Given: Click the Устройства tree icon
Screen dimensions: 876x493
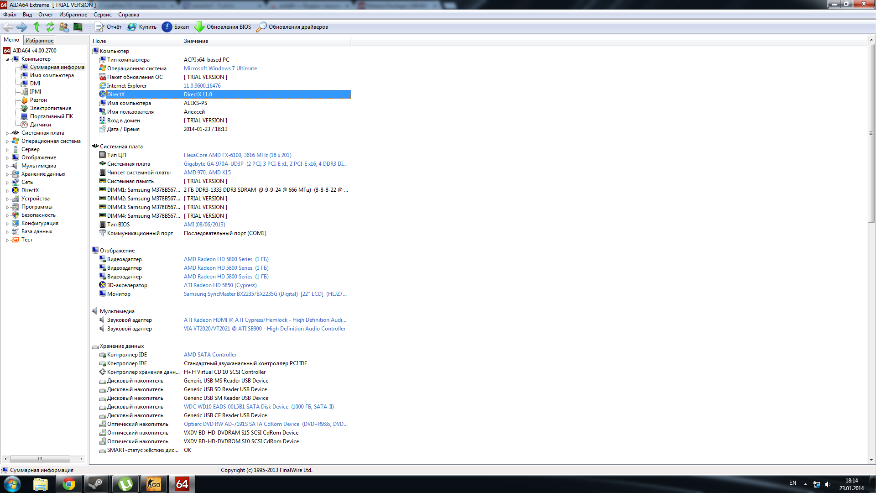Looking at the screenshot, I should [16, 199].
